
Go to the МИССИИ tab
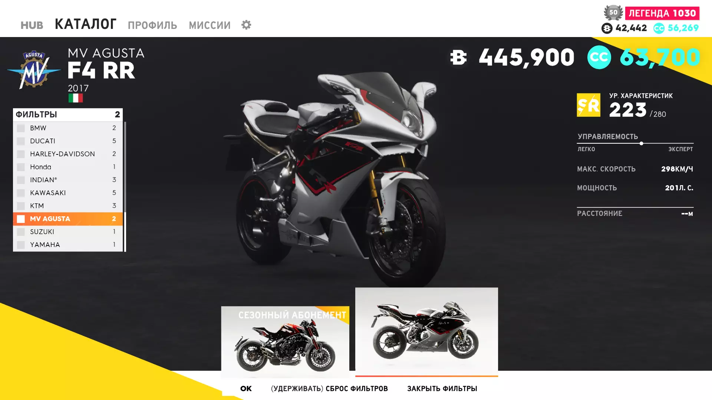point(210,25)
